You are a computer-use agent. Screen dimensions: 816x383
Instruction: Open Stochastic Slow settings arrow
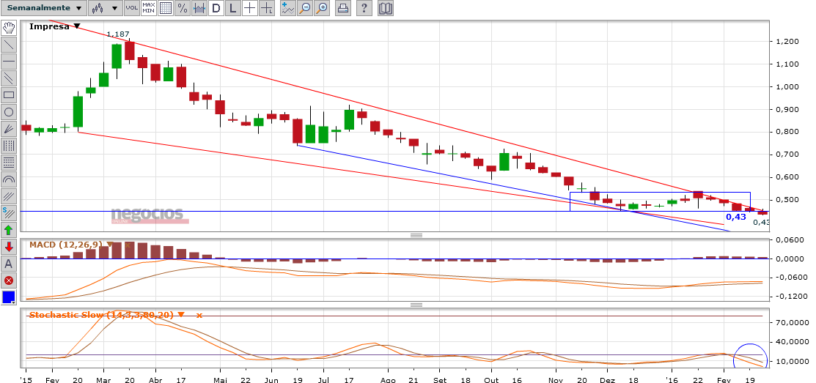coord(180,315)
